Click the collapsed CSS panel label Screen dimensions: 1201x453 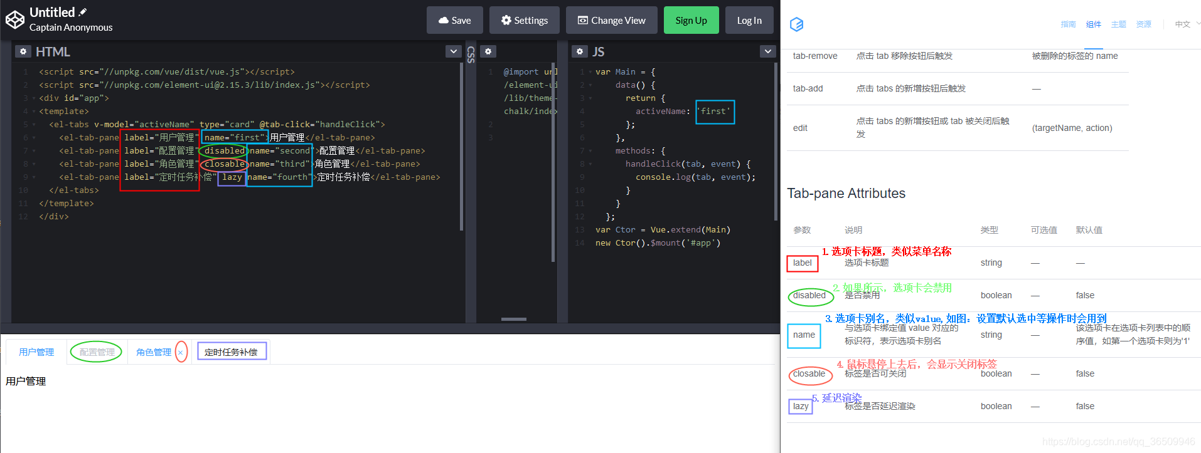pos(471,55)
